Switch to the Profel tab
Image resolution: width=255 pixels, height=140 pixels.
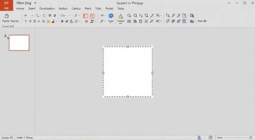(109, 9)
